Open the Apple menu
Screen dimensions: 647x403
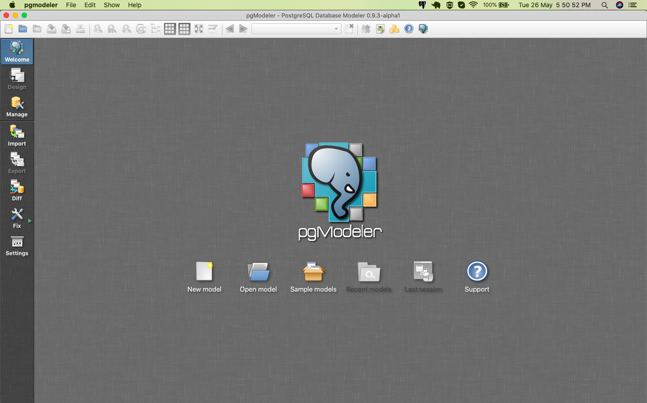(12, 5)
